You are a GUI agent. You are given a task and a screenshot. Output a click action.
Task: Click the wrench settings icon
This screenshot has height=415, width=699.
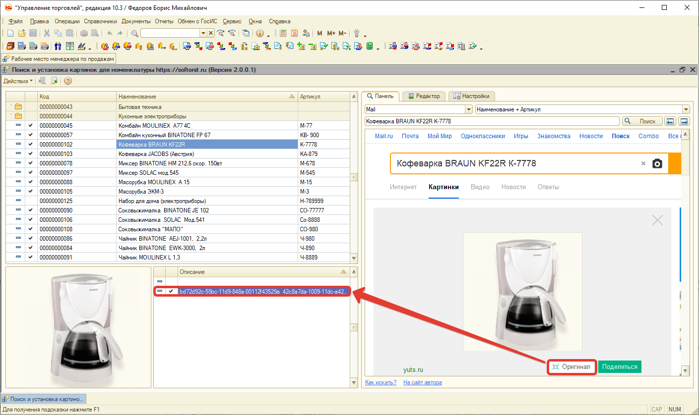[357, 33]
